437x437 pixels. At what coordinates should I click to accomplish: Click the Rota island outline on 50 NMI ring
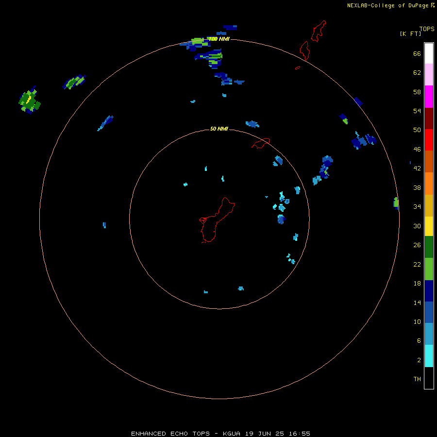(x=261, y=143)
